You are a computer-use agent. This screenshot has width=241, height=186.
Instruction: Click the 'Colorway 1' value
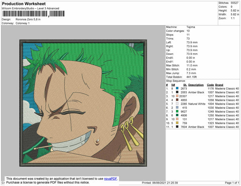(x=22, y=23)
